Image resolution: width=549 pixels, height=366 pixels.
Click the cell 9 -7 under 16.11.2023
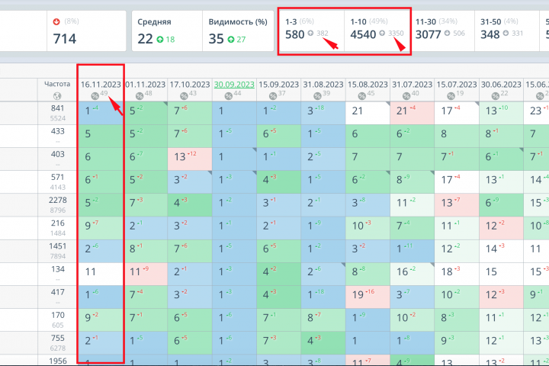(x=101, y=228)
